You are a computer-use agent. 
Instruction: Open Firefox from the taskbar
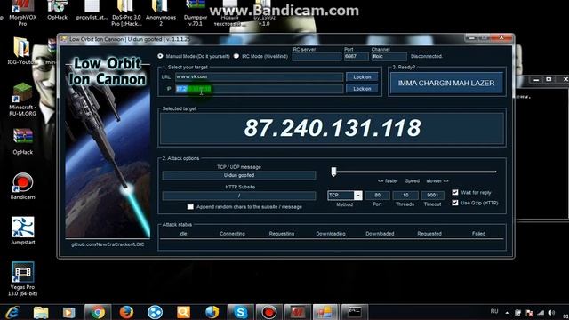coord(126,312)
